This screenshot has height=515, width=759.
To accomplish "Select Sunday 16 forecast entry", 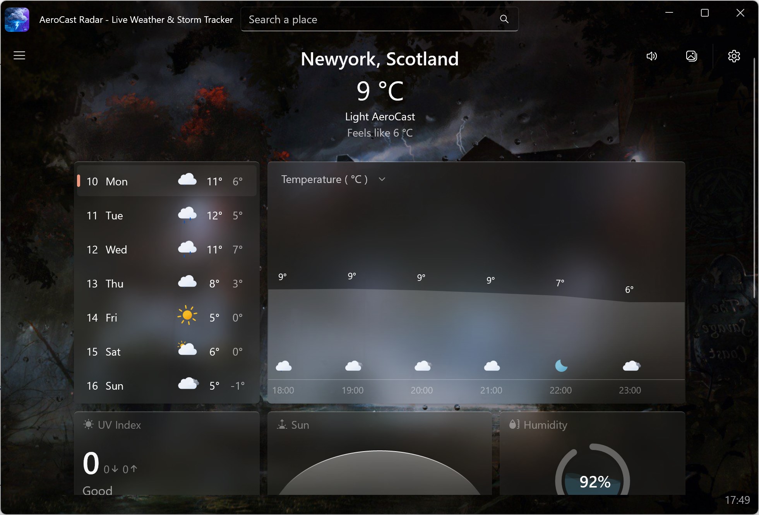I will click(x=166, y=385).
